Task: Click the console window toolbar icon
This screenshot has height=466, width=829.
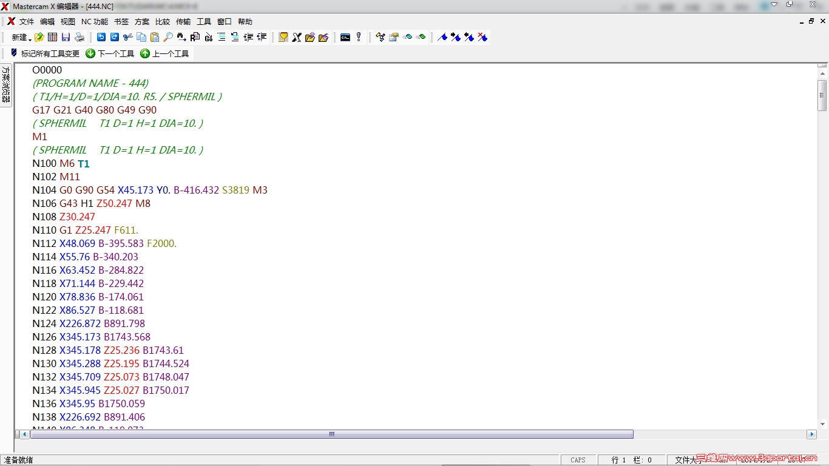Action: coord(345,37)
